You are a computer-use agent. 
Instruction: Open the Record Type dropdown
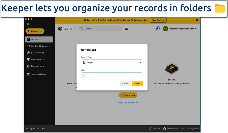click(x=112, y=62)
